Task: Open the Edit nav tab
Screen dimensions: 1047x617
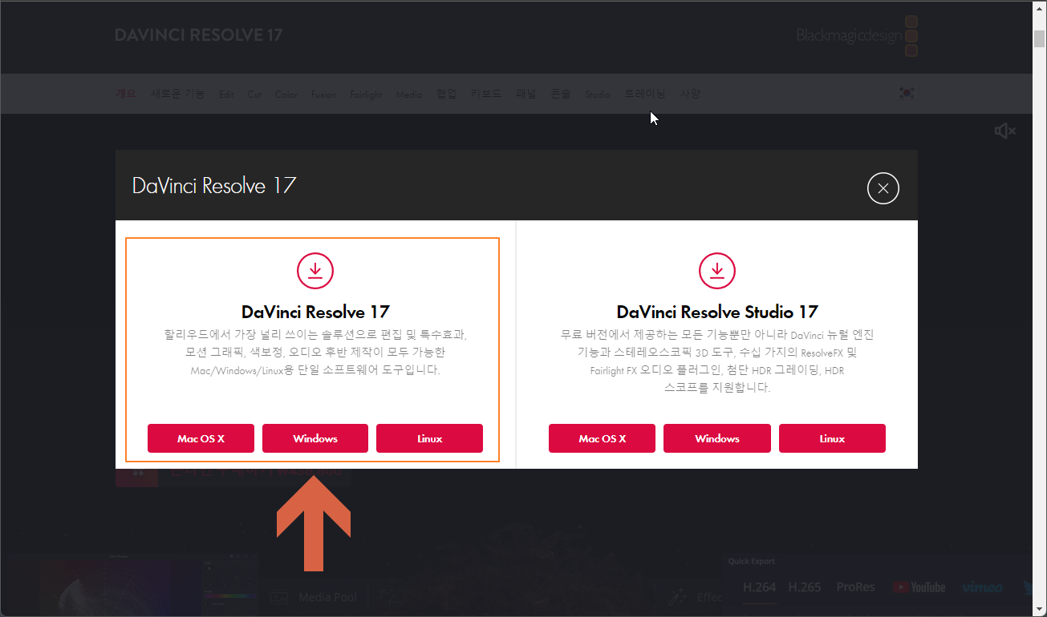Action: coord(226,95)
